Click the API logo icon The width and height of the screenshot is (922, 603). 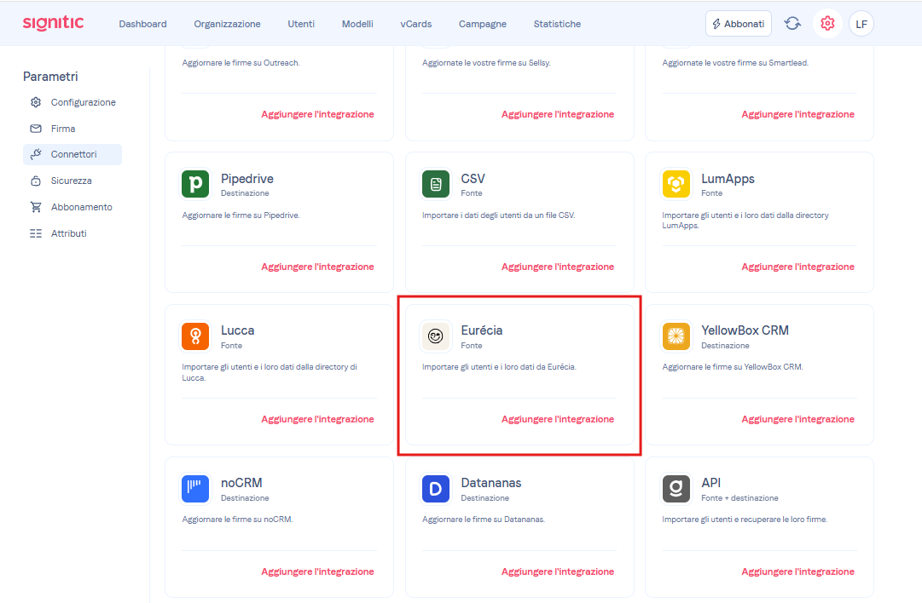tap(676, 489)
